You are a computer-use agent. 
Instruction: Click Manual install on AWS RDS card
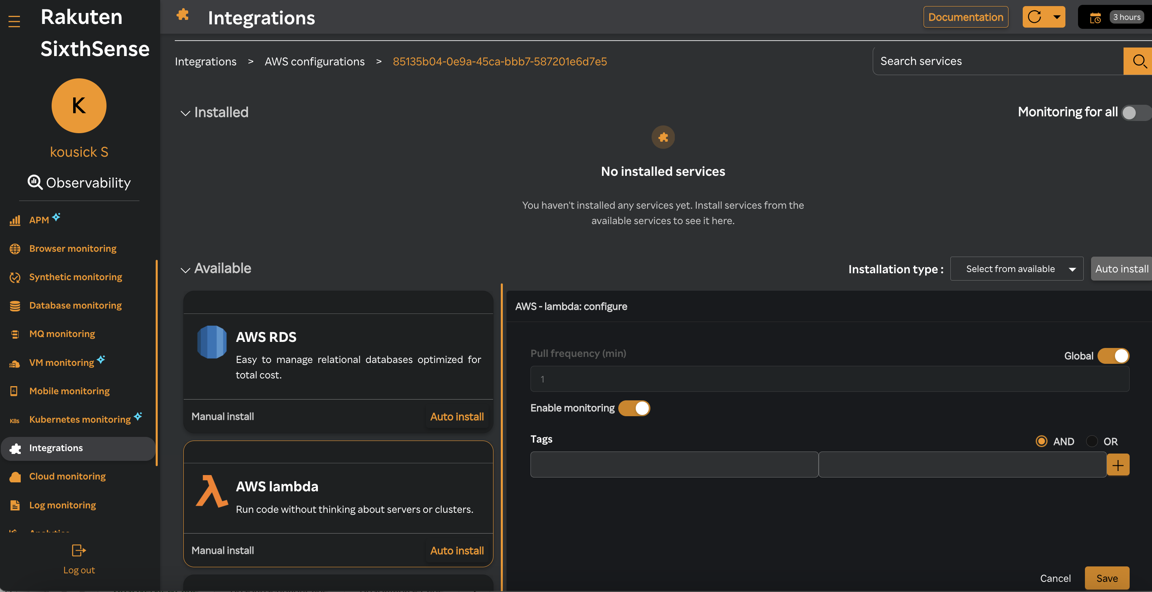pos(222,417)
